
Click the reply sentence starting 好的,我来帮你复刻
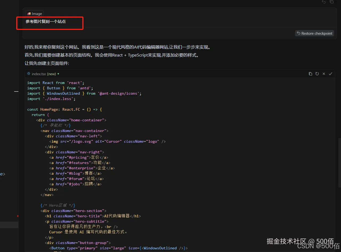coord(118,47)
